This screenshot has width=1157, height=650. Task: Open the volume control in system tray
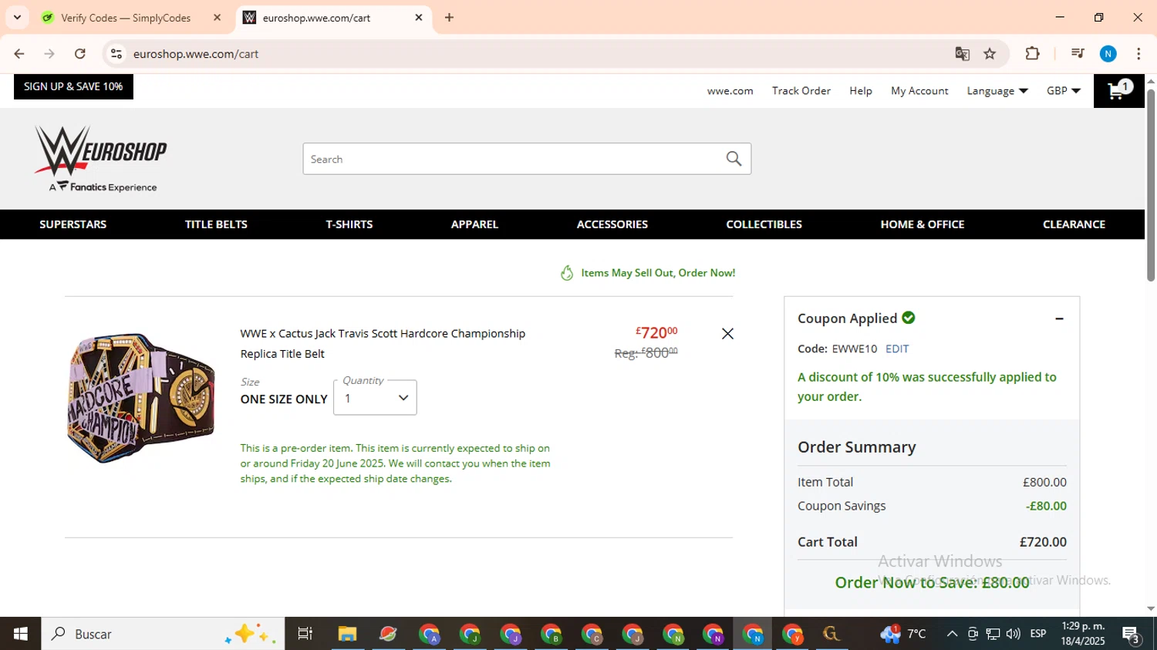coord(1014,634)
